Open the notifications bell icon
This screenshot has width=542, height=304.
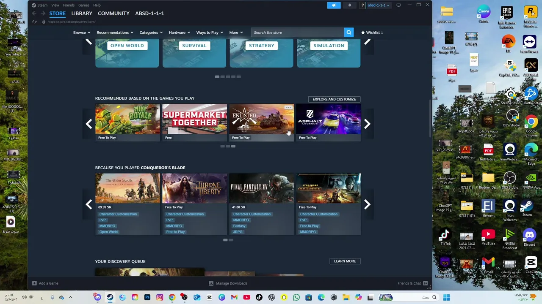point(350,5)
